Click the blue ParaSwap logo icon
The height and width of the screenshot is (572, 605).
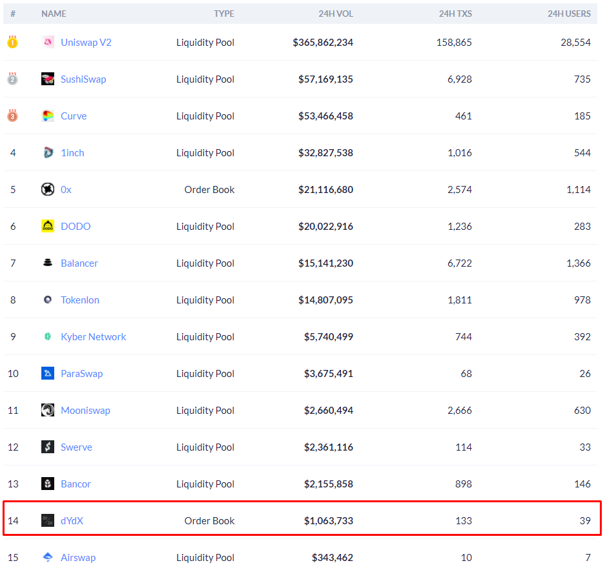(48, 373)
